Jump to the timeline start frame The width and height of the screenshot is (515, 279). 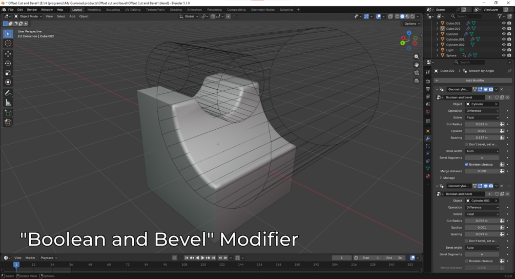(187, 258)
